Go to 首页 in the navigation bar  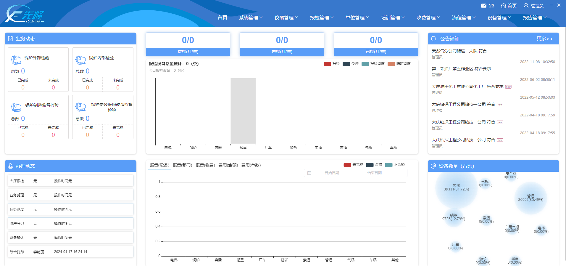pyautogui.click(x=222, y=17)
